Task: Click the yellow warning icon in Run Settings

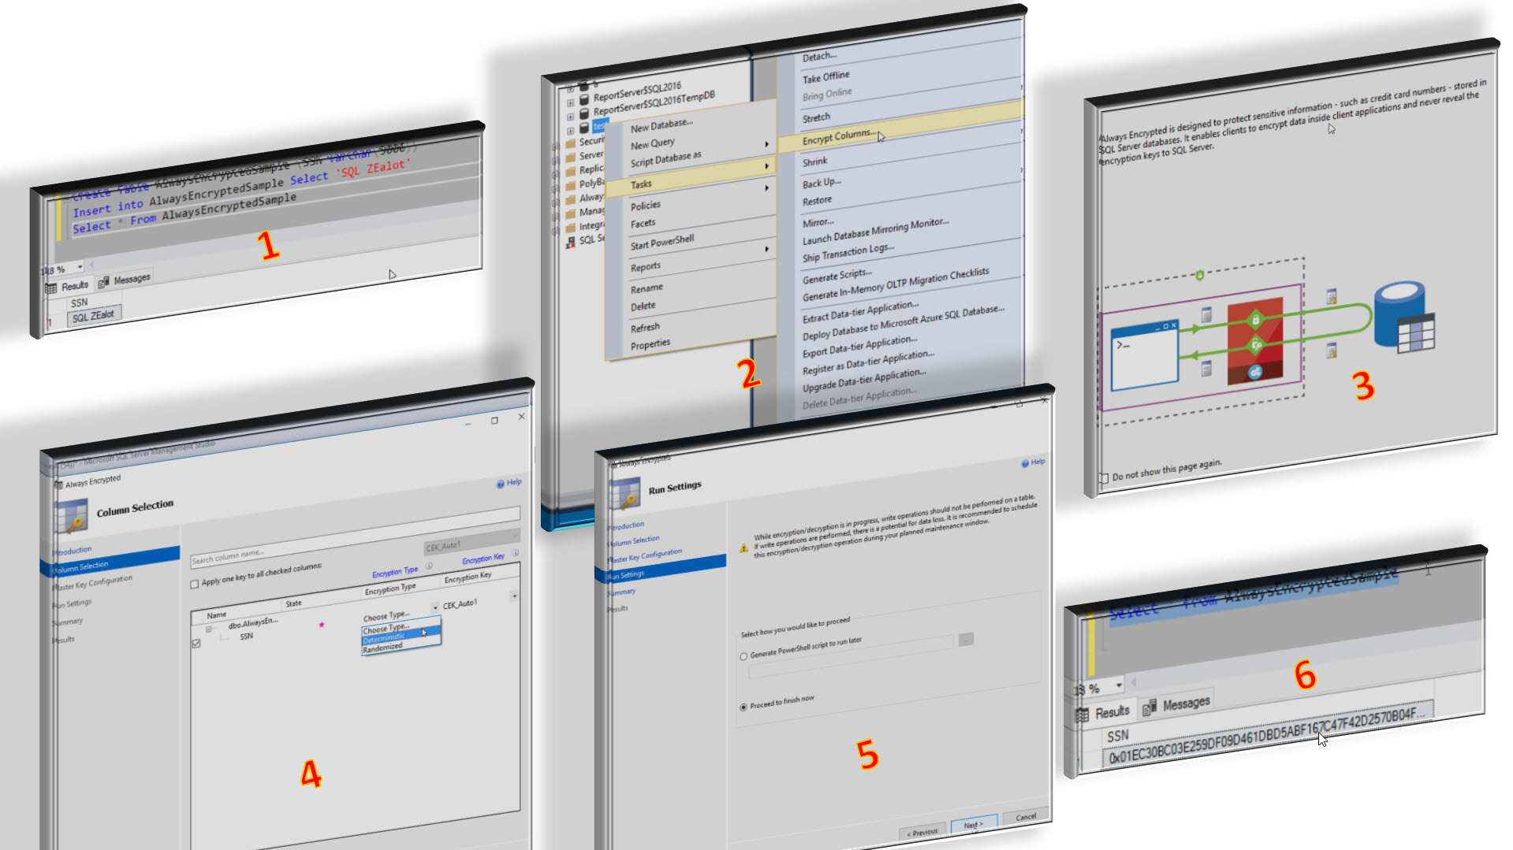Action: pyautogui.click(x=743, y=548)
